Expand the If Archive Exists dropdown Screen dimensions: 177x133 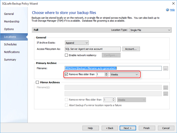[77, 43]
